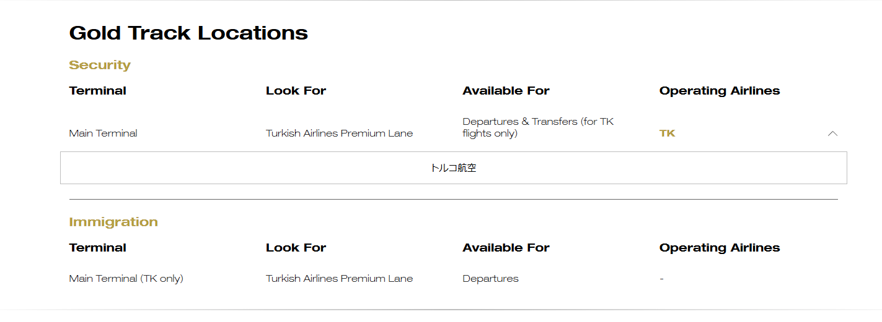The height and width of the screenshot is (322, 882).
Task: Select the Departures cell under Immigration
Action: click(490, 279)
